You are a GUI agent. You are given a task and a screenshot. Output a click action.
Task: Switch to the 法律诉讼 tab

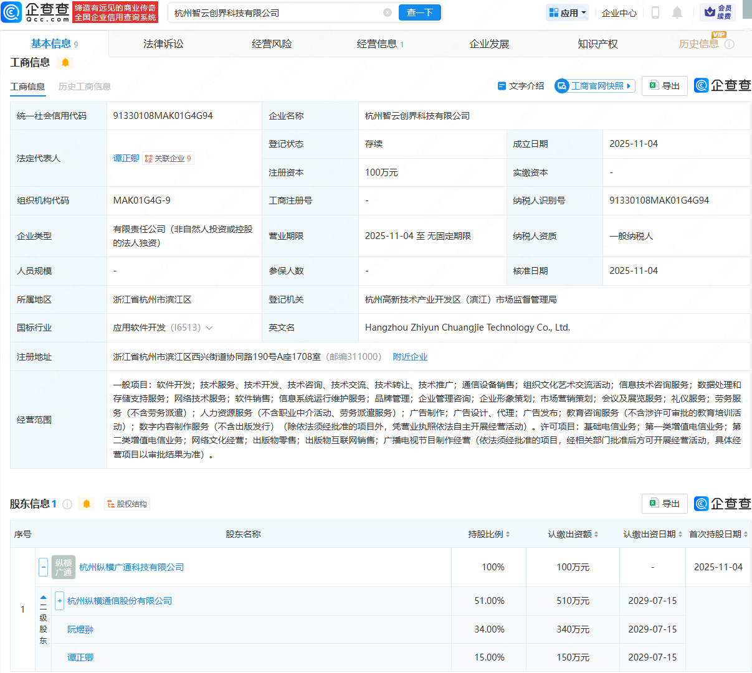pyautogui.click(x=161, y=44)
